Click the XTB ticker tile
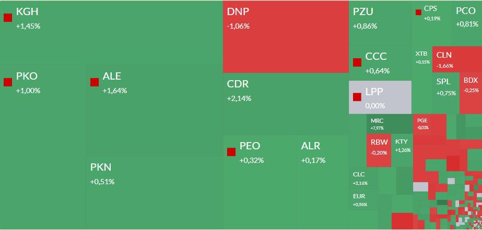 [x=422, y=65]
